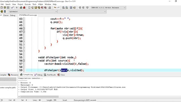Click the '- Warnings: 0' log line
The height and width of the screenshot is (102, 181).
[x=26, y=85]
